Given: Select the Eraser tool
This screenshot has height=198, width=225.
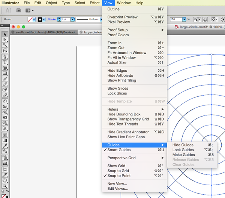Looking at the screenshot, I should (x=5, y=95).
